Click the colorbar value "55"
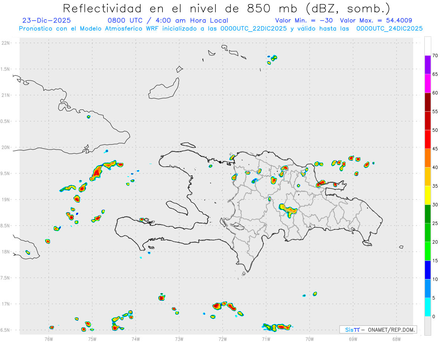Screen dimensions: 445x344 [435, 111]
